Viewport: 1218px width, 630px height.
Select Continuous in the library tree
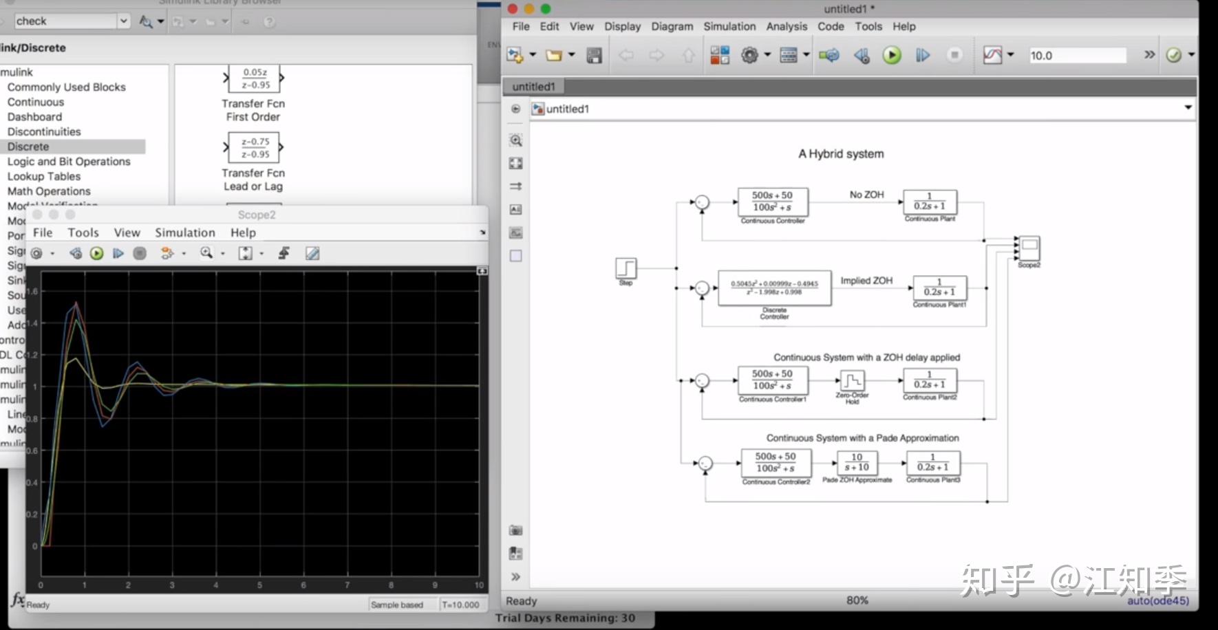pos(36,102)
